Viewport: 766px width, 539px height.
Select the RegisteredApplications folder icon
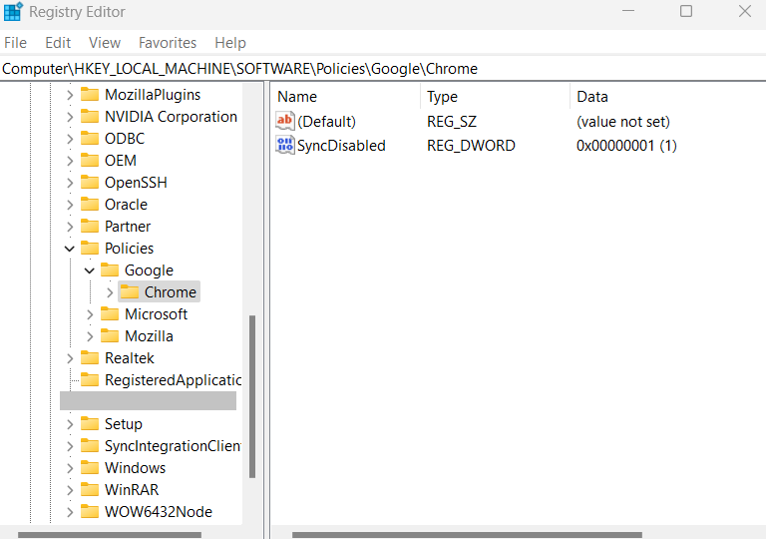click(90, 379)
